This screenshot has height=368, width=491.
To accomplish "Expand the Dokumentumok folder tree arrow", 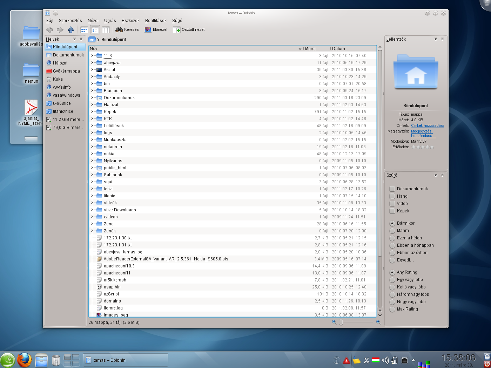I will click(x=92, y=98).
